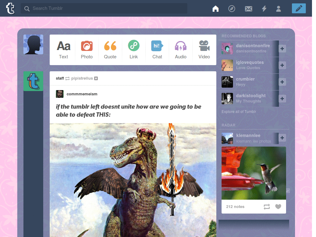Create a new Text post
This screenshot has width=316, height=237.
pyautogui.click(x=64, y=50)
